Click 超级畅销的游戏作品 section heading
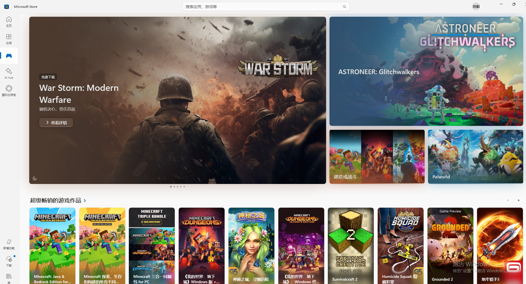526x284 pixels. point(56,200)
